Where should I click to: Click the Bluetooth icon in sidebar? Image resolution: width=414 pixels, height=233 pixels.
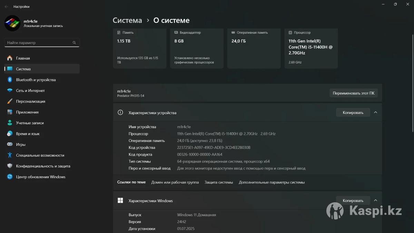point(10,80)
